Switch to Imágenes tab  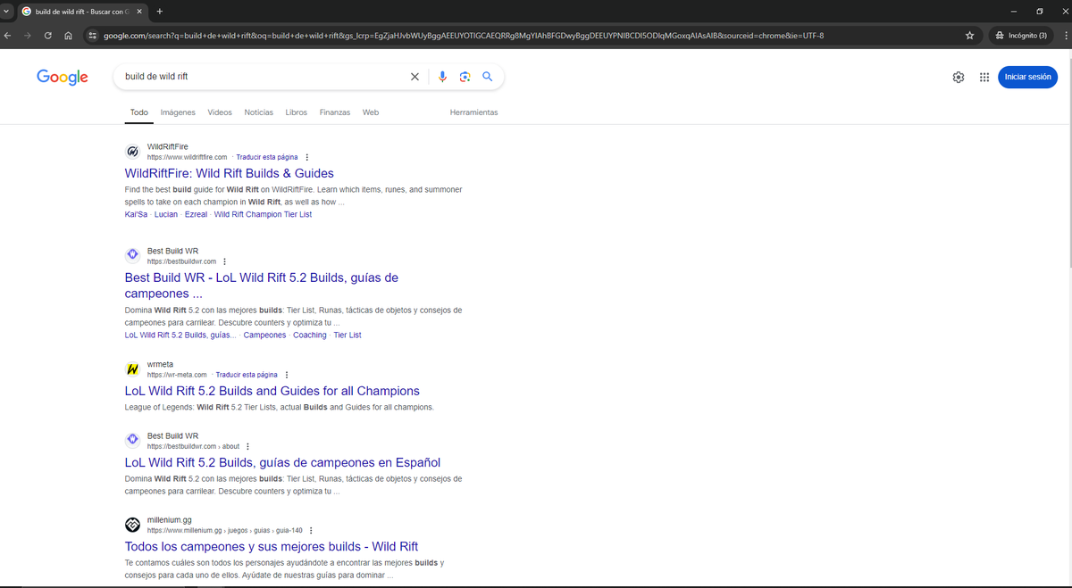[x=178, y=112]
